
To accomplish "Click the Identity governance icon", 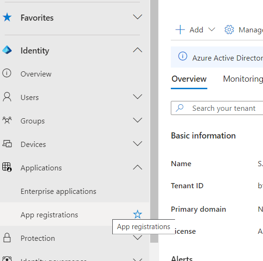I will coord(7,259).
